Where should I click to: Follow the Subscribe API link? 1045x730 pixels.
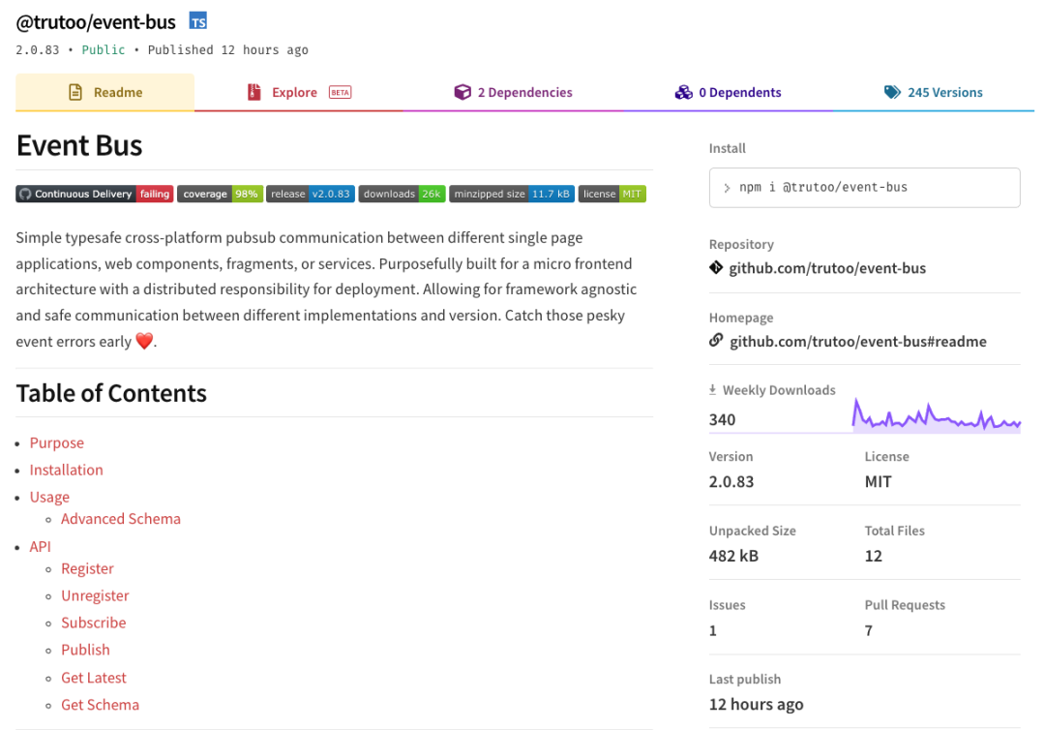click(94, 623)
